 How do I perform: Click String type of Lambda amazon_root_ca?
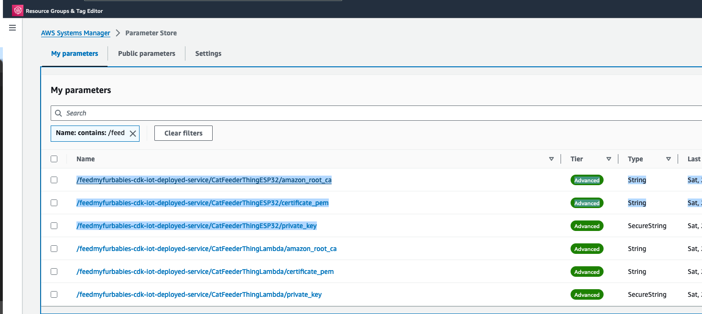tap(637, 249)
